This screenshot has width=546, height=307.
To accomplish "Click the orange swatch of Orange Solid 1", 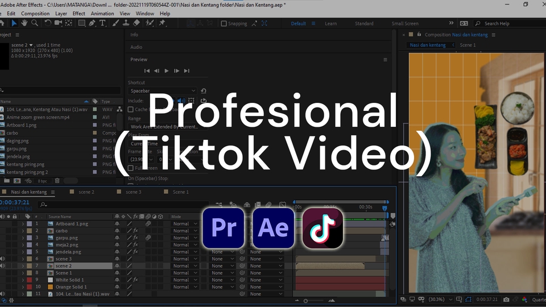I will pos(50,287).
